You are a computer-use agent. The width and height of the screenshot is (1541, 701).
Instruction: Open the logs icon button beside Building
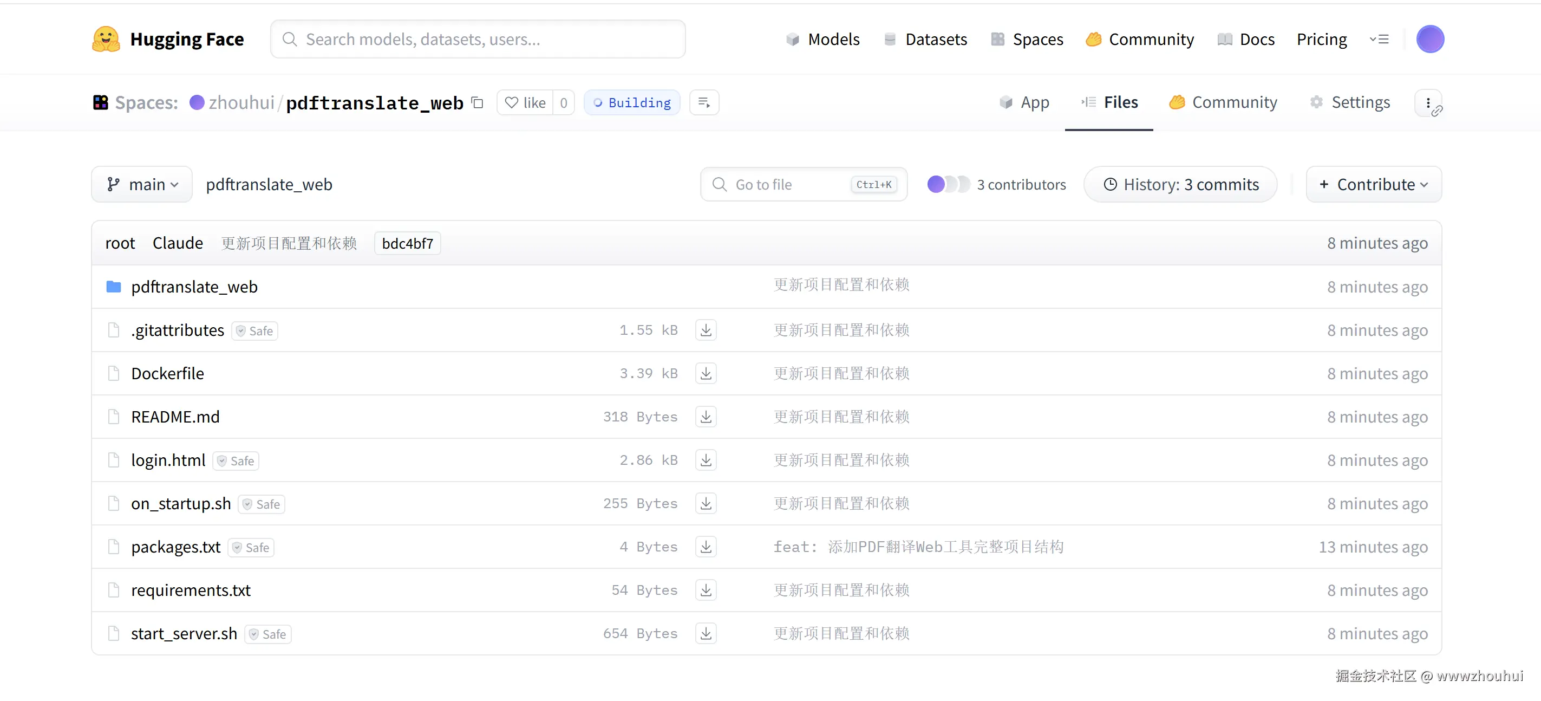point(704,102)
